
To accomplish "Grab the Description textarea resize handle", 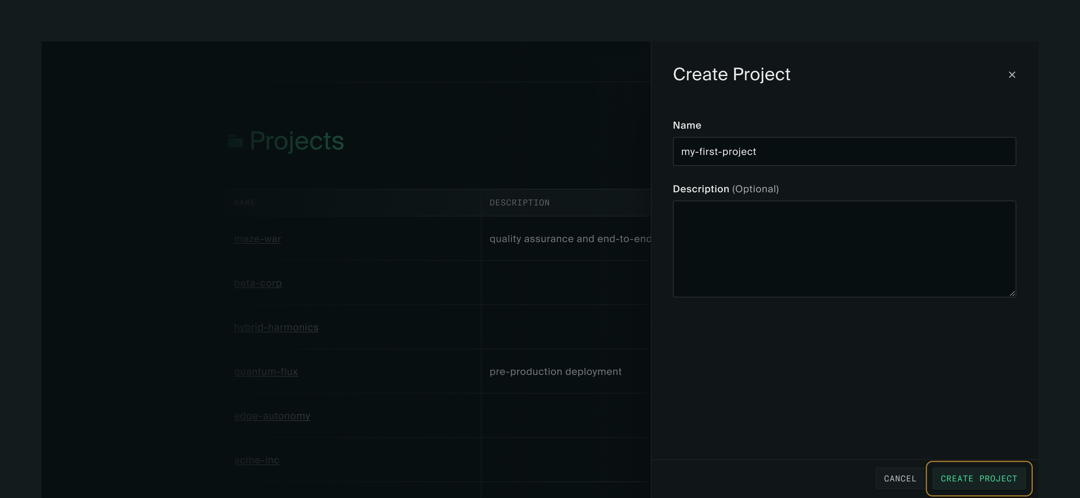I will (x=1012, y=293).
